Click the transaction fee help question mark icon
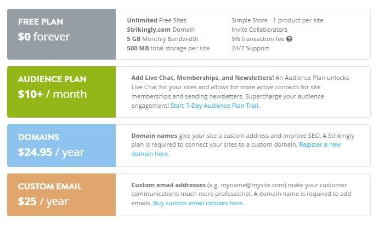Screen dimensions: 379x226 click(289, 39)
